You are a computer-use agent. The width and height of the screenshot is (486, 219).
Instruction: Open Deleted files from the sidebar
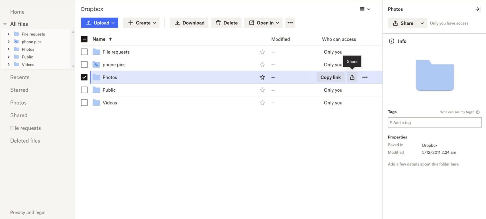25,140
